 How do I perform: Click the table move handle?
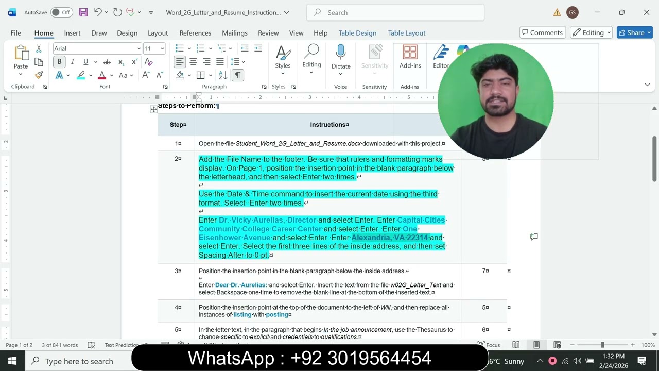(x=153, y=109)
